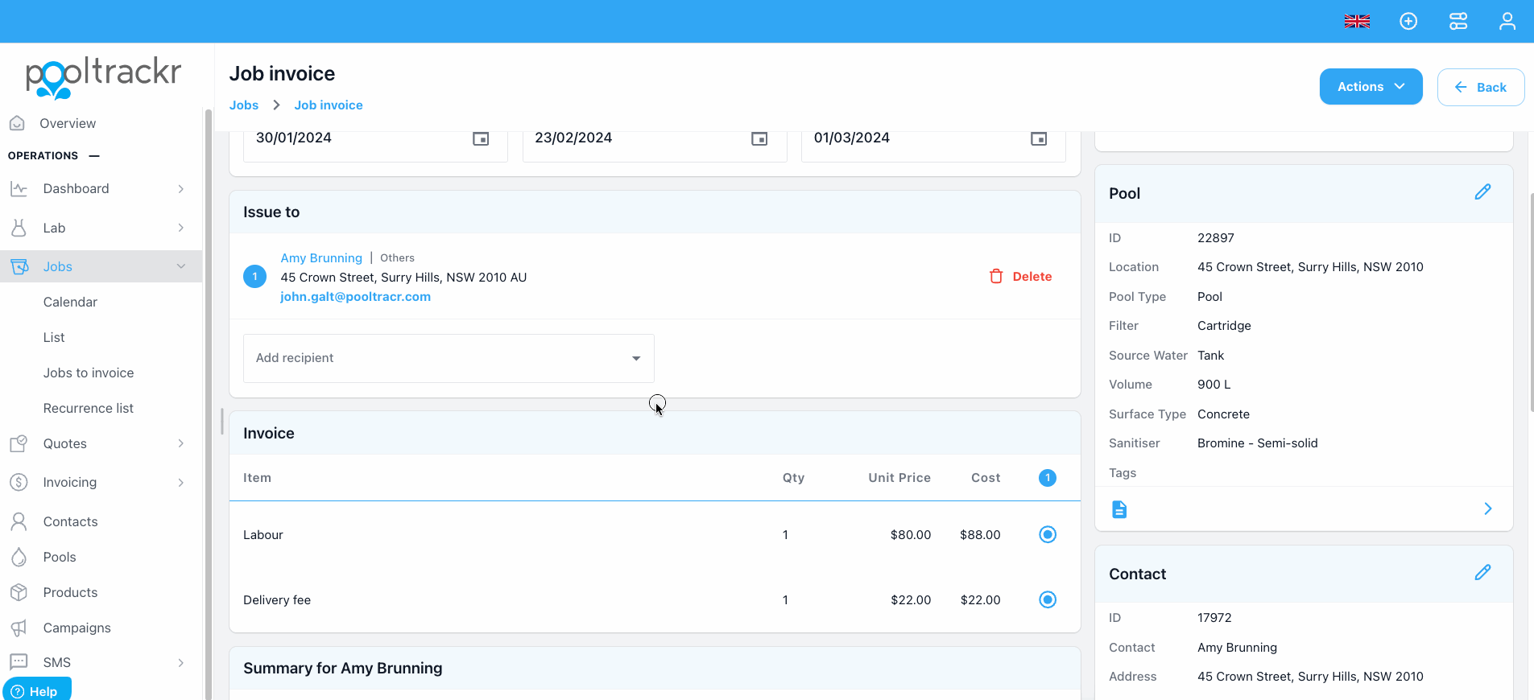1534x700 pixels.
Task: Click the Campaigns megaphone icon
Action: tap(19, 628)
